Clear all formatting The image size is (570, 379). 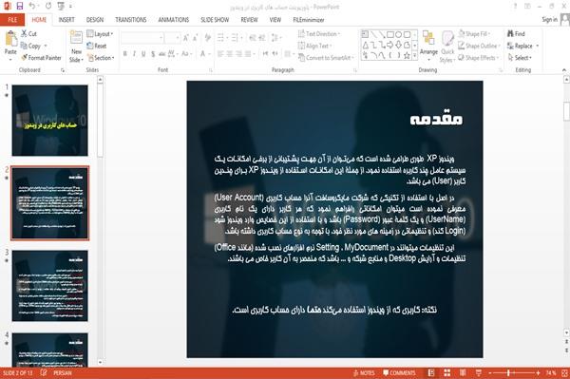click(208, 38)
